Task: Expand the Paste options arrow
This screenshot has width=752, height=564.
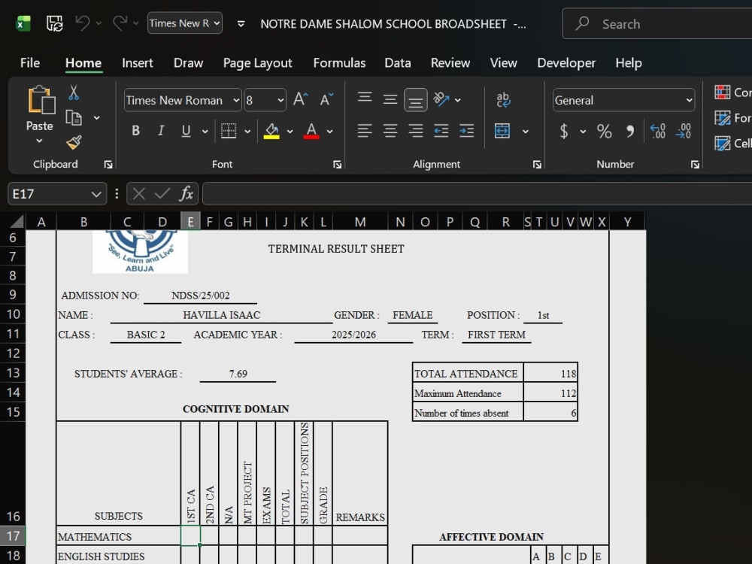Action: (x=39, y=141)
